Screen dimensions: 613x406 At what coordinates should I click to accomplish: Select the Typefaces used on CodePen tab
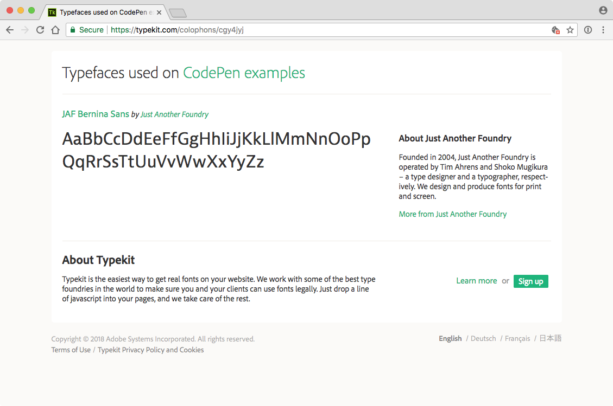click(x=103, y=12)
